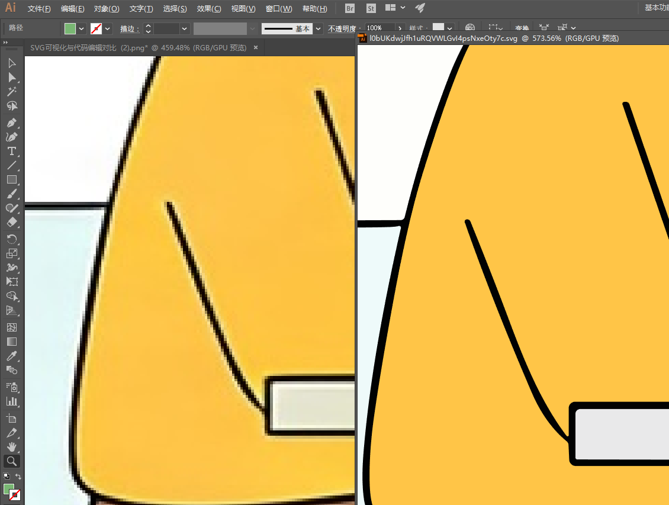The image size is (669, 505).
Task: Click the GPU performance rocket icon
Action: [420, 8]
